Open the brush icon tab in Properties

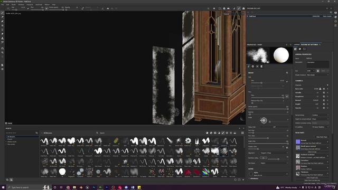249,66
